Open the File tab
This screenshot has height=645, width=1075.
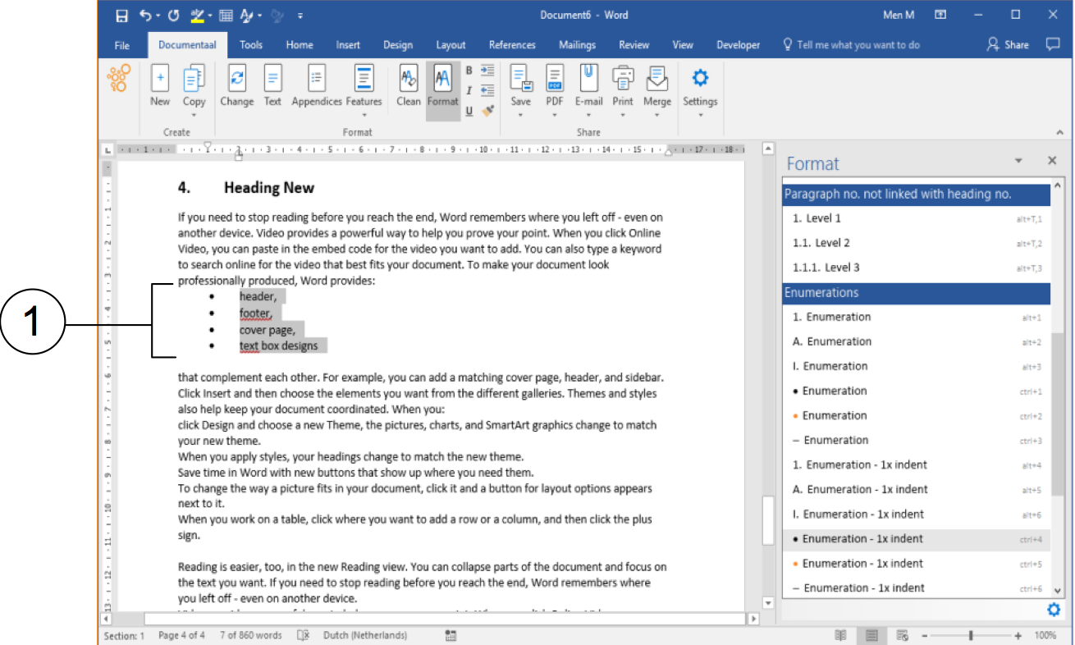point(122,45)
